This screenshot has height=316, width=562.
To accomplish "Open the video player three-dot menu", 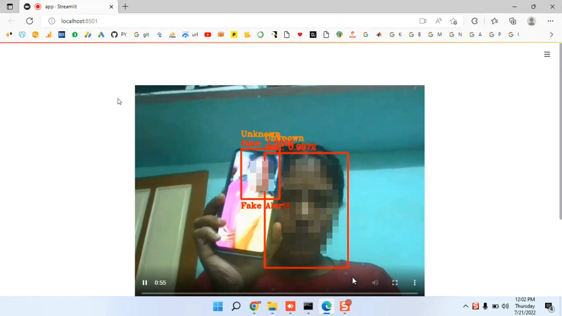I will (x=414, y=283).
